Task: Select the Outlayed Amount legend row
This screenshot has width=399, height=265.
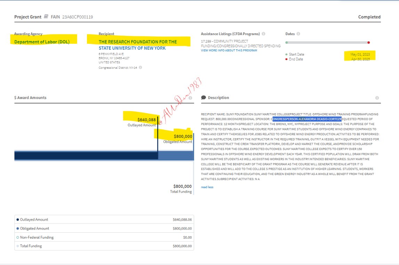Action: [104, 220]
